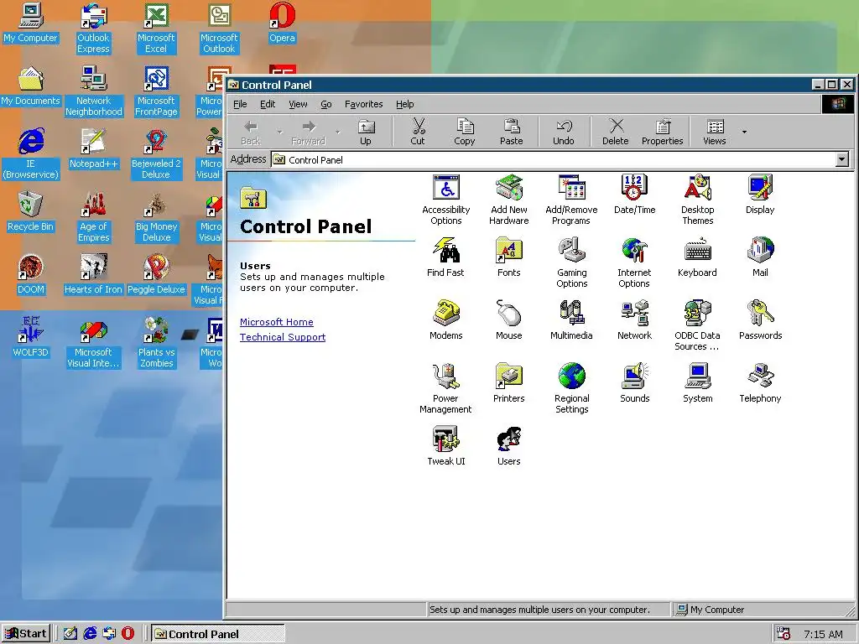Select the Find Fast icon
The image size is (859, 644).
(x=446, y=251)
